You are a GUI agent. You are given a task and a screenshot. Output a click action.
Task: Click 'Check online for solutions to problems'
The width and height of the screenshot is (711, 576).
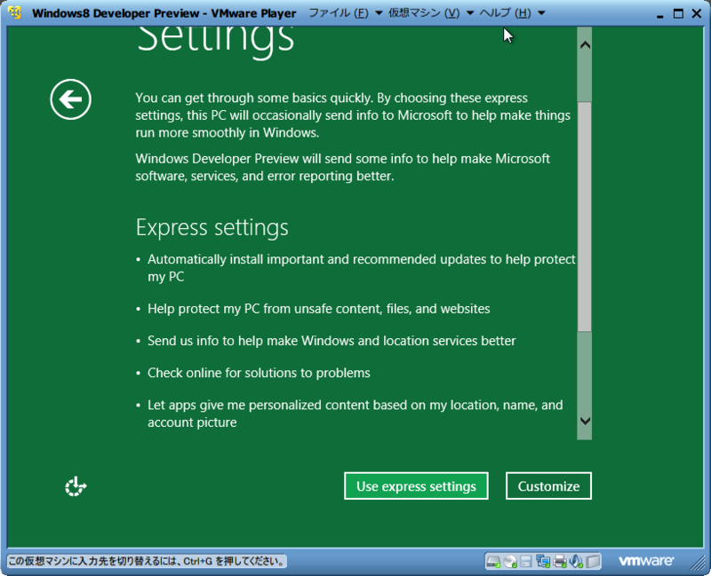coord(259,373)
